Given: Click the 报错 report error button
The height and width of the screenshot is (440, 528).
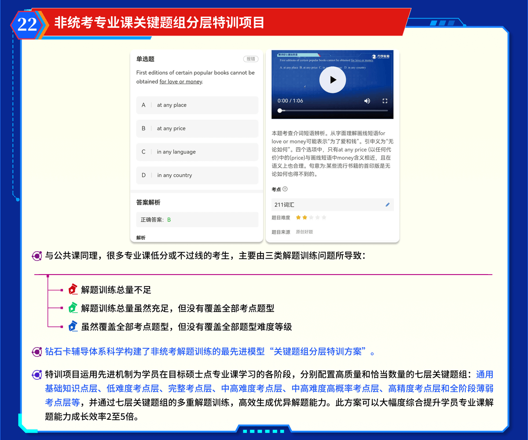Looking at the screenshot, I should 251,59.
